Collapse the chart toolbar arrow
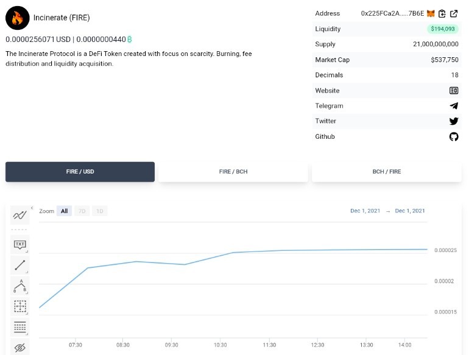This screenshot has height=355, width=469. [x=32, y=208]
